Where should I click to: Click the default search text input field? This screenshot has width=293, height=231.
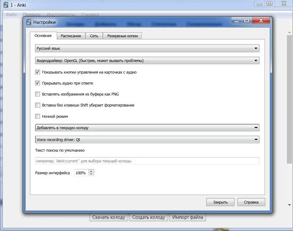tap(147, 161)
